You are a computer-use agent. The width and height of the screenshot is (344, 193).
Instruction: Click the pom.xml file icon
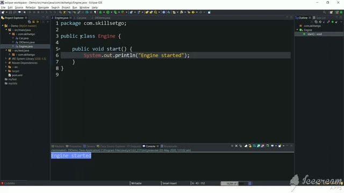[10, 75]
